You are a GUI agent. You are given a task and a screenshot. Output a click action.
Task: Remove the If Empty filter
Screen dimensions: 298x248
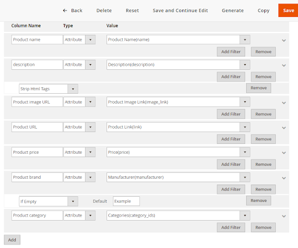tap(258, 201)
